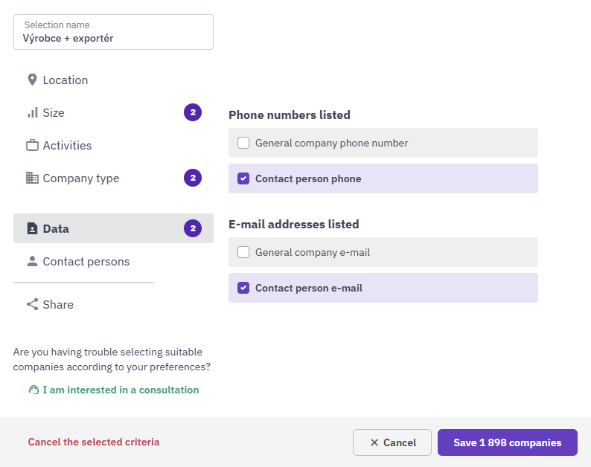Enable General company e-mail checkbox

click(x=243, y=252)
